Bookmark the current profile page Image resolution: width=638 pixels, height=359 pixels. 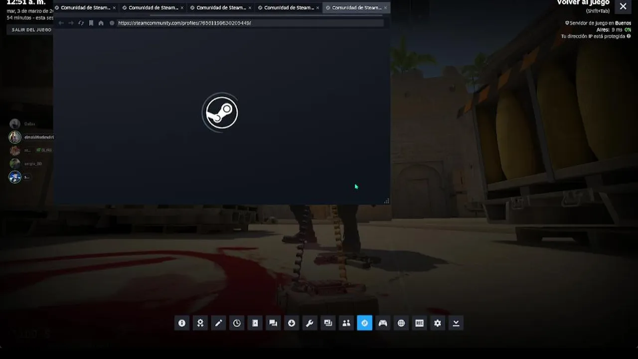click(91, 23)
